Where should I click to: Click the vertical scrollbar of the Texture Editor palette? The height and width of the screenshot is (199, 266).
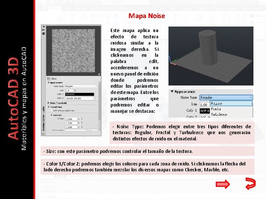click(x=99, y=106)
